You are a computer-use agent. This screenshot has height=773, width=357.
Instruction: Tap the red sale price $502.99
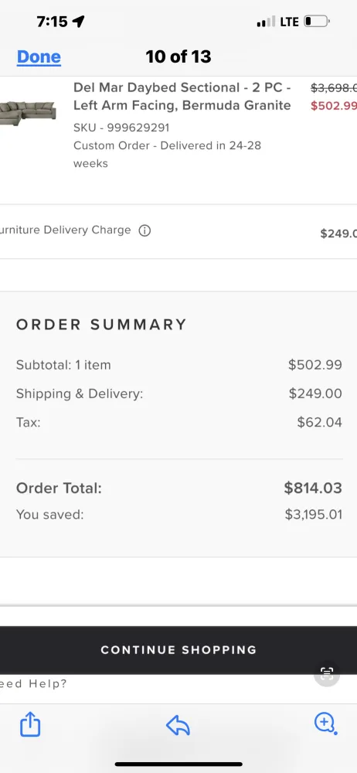334,105
